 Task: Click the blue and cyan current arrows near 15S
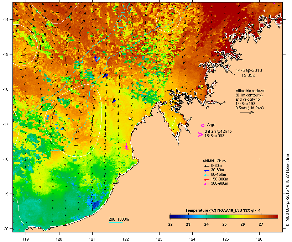pyautogui.click(x=97, y=59)
